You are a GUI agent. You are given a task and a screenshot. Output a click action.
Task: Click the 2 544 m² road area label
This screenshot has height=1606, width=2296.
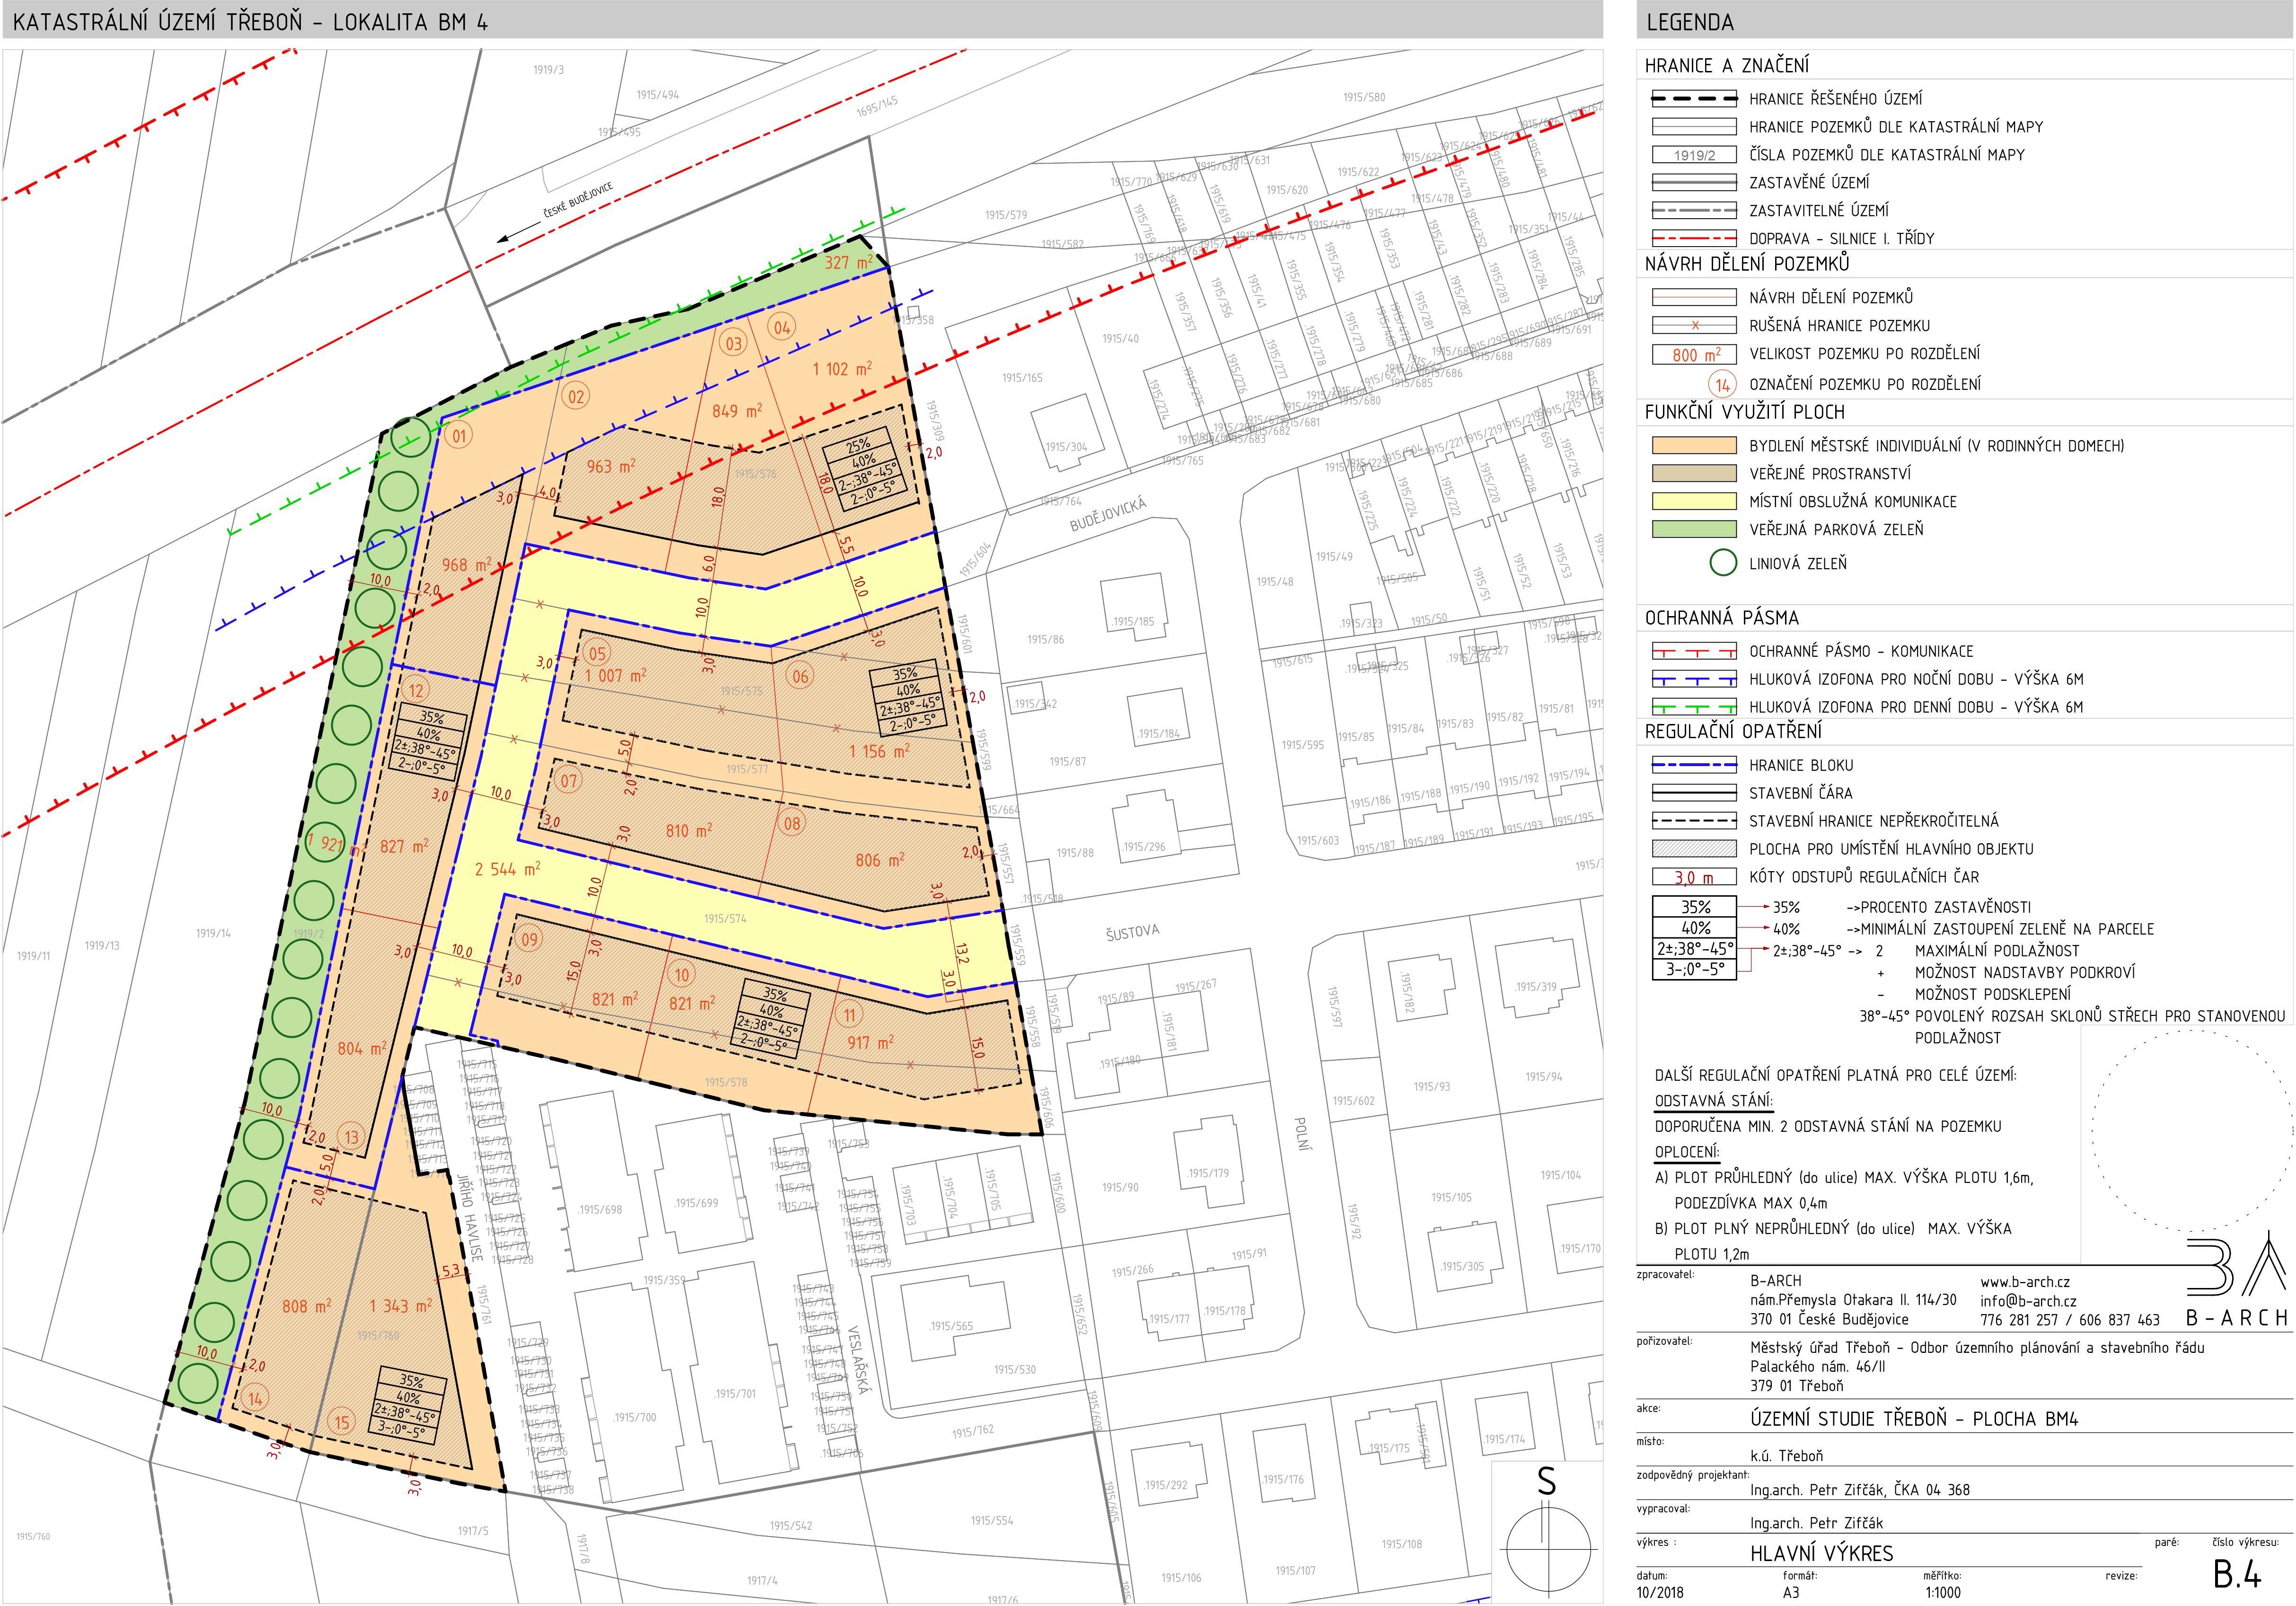click(507, 869)
